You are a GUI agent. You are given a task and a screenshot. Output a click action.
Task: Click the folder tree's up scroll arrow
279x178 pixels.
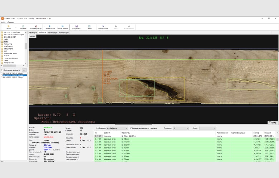26,32
